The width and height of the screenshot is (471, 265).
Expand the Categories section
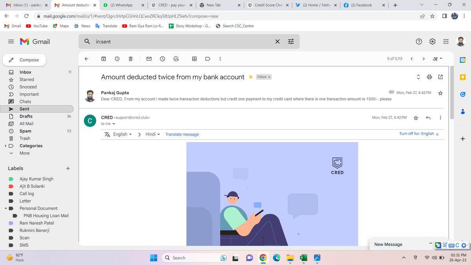click(x=5, y=146)
